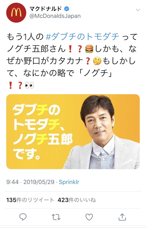Open the McDonald's profile avatar
Image resolution: width=146 pixels, height=228 pixels.
[x=16, y=12]
